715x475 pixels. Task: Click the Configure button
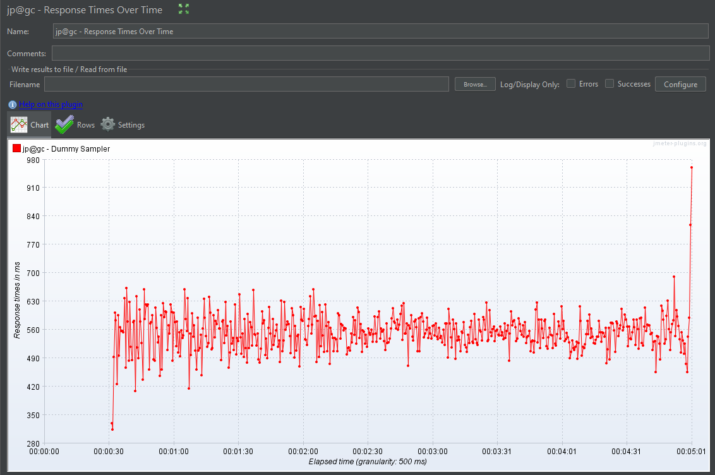pos(680,85)
